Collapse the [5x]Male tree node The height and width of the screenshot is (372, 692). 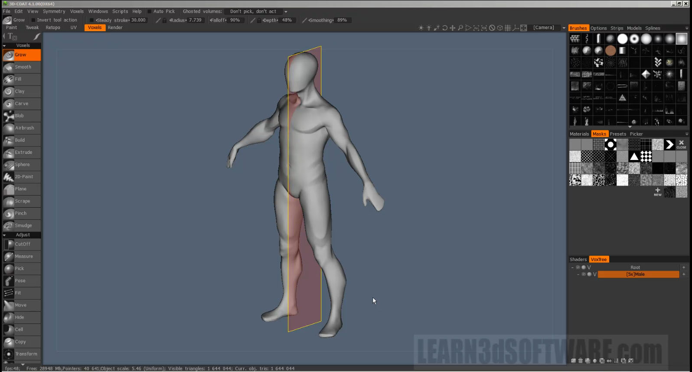(578, 274)
